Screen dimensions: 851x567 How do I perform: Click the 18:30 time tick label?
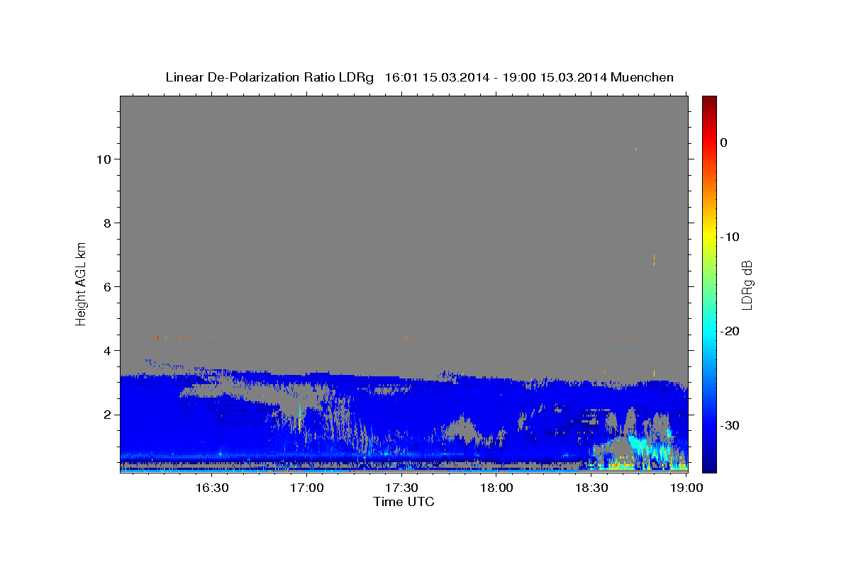pyautogui.click(x=592, y=488)
